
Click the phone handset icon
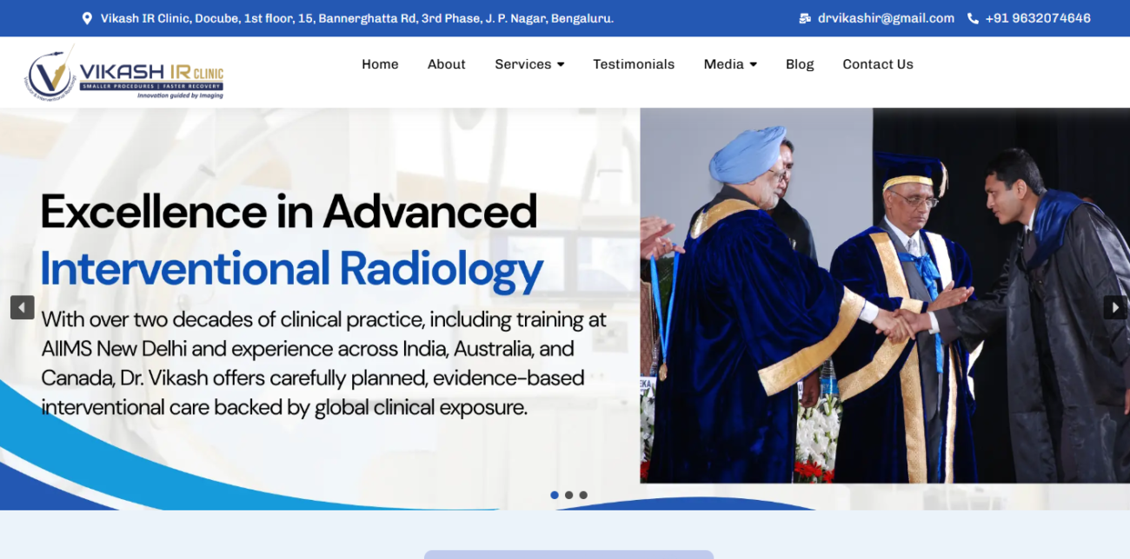pyautogui.click(x=973, y=18)
